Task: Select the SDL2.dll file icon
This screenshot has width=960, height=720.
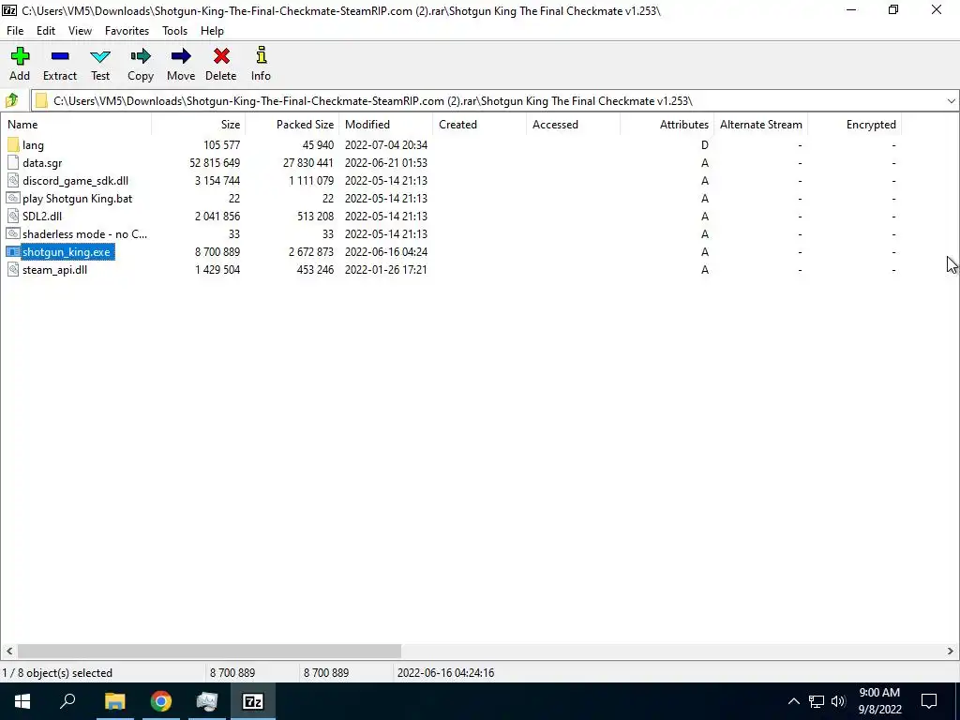Action: tap(13, 217)
